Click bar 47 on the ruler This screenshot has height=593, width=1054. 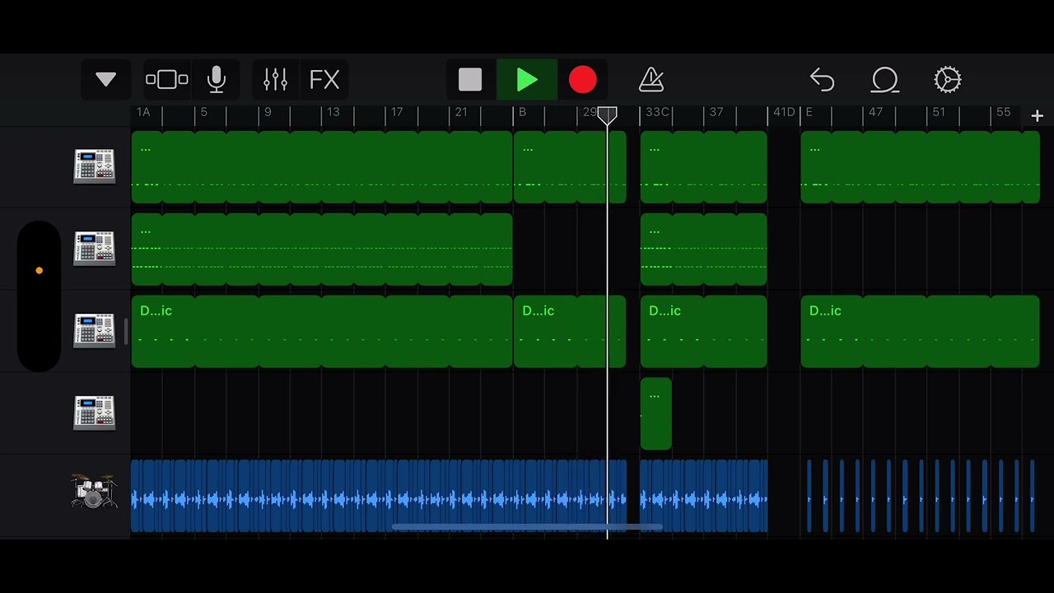[875, 112]
